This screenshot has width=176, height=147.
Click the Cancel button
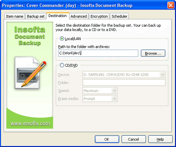coord(134,139)
